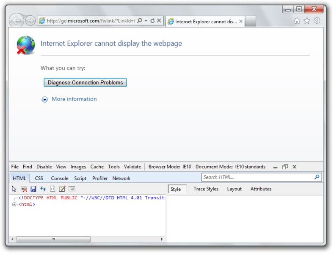Viewport: 334px width, 254px height.
Task: Click the URL address bar field
Action: click(91, 21)
